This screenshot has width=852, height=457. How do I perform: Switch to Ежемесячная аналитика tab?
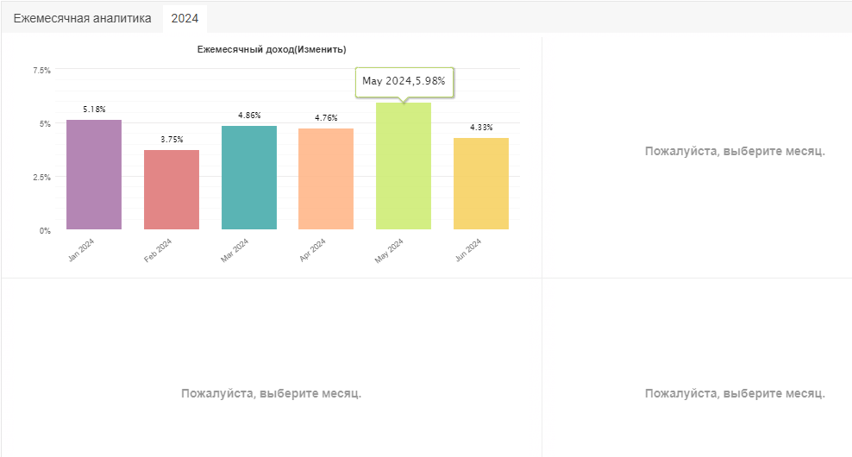coord(82,18)
